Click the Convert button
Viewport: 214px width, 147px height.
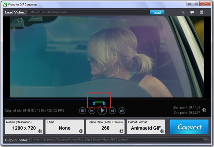pyautogui.click(x=189, y=127)
